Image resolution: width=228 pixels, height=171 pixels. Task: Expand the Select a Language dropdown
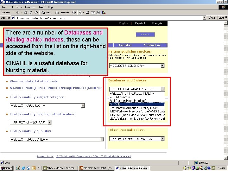tap(49, 123)
